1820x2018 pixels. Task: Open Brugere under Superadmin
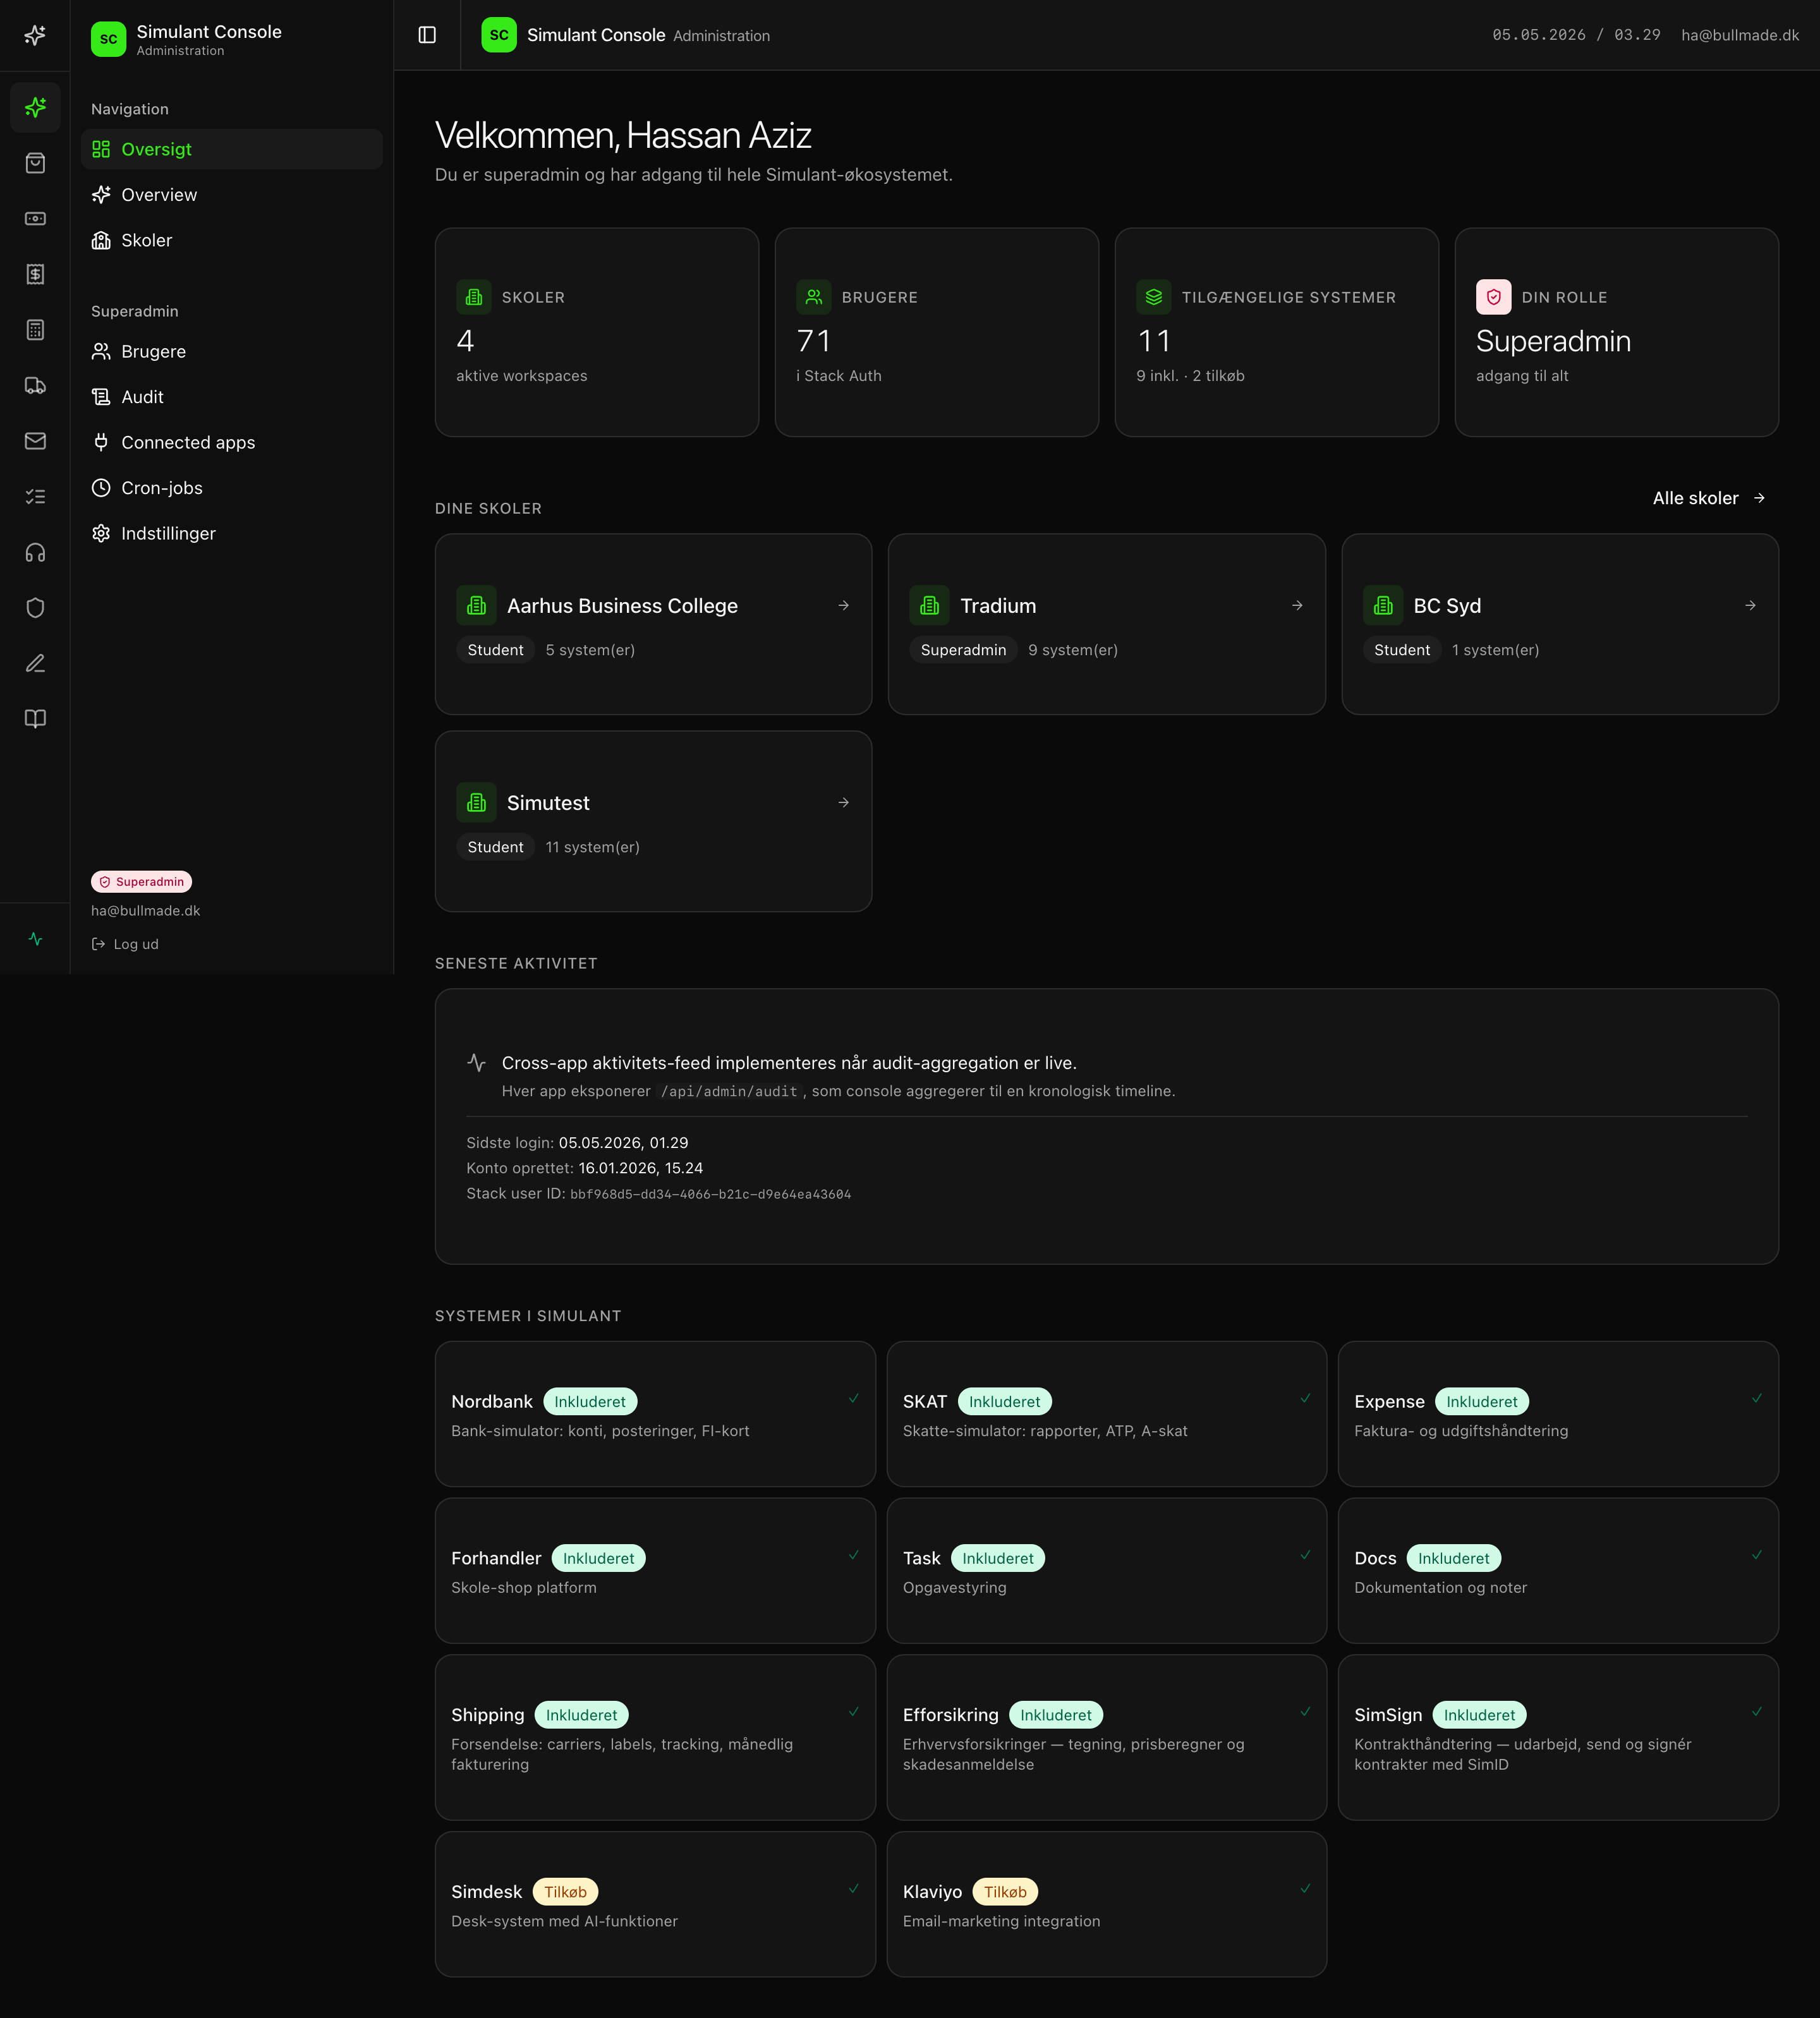231,351
